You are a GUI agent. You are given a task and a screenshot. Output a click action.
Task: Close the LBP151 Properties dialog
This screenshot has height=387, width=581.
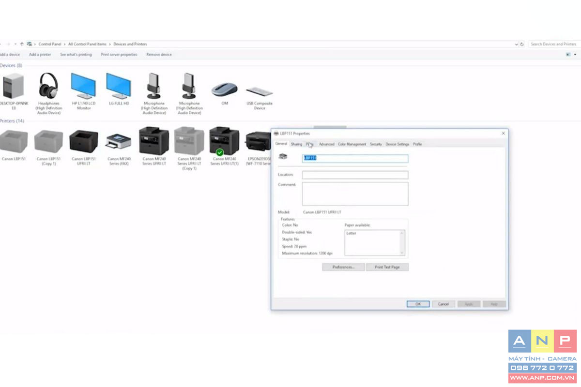503,133
